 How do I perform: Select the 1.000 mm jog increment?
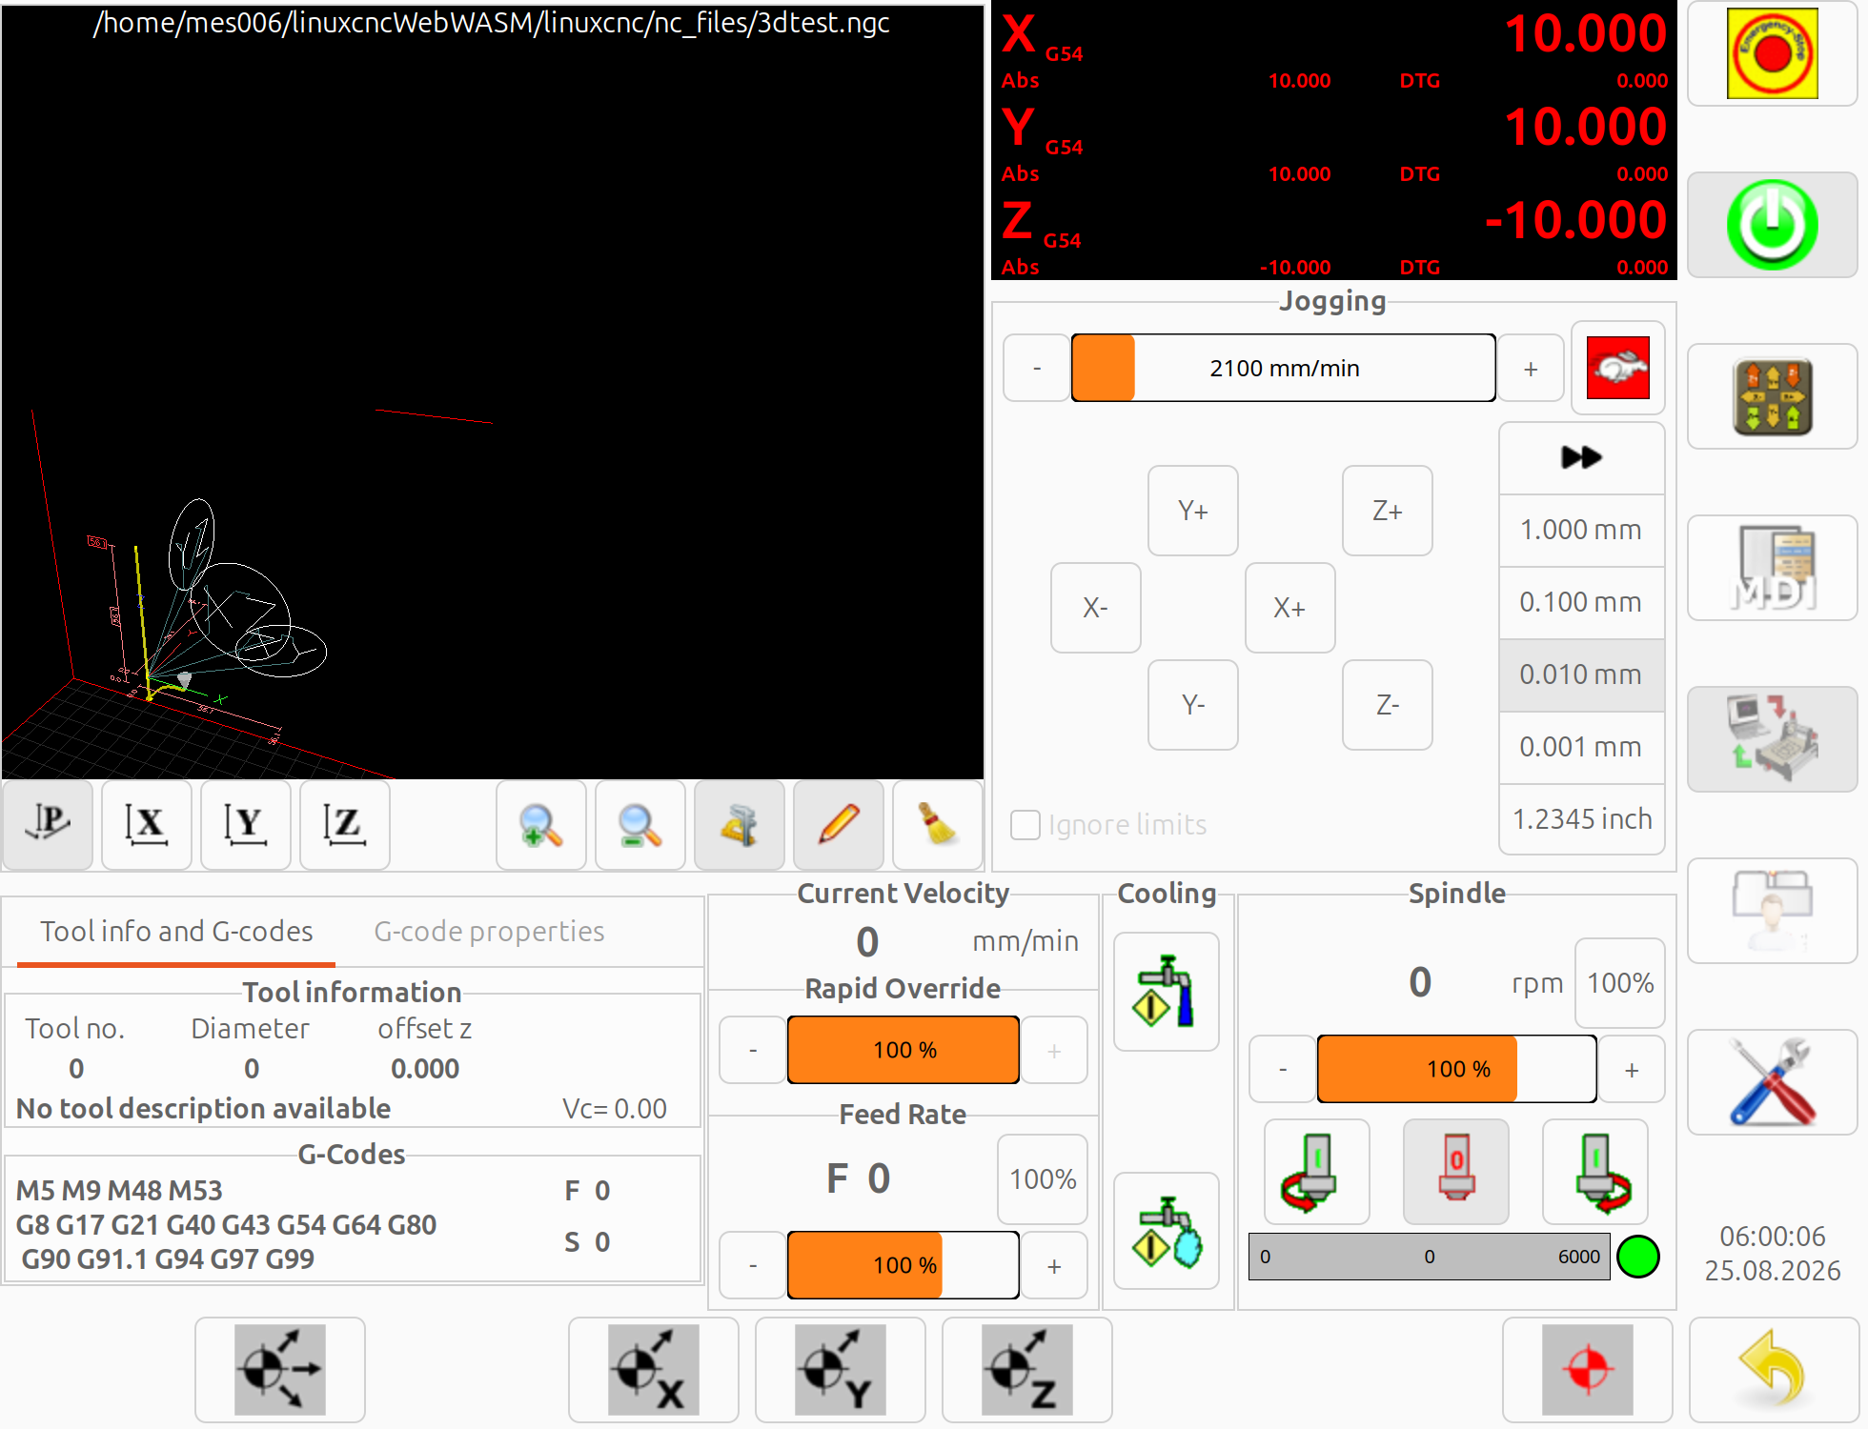click(1581, 530)
